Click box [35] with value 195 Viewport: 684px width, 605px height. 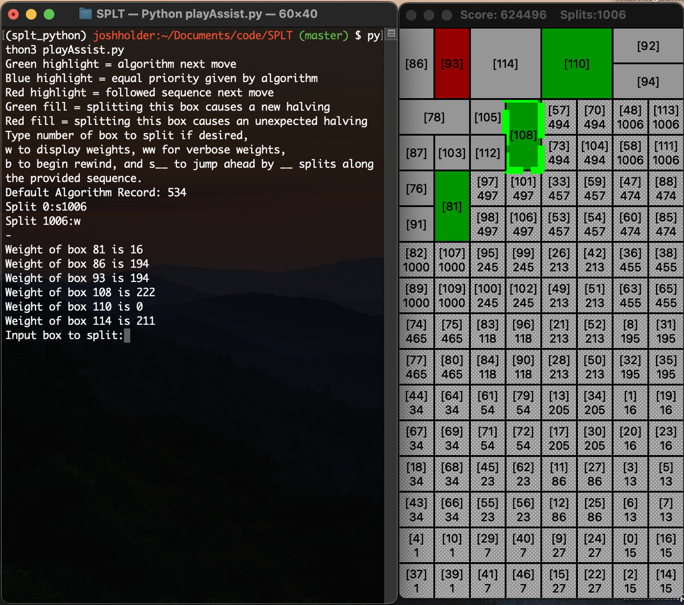coord(666,367)
